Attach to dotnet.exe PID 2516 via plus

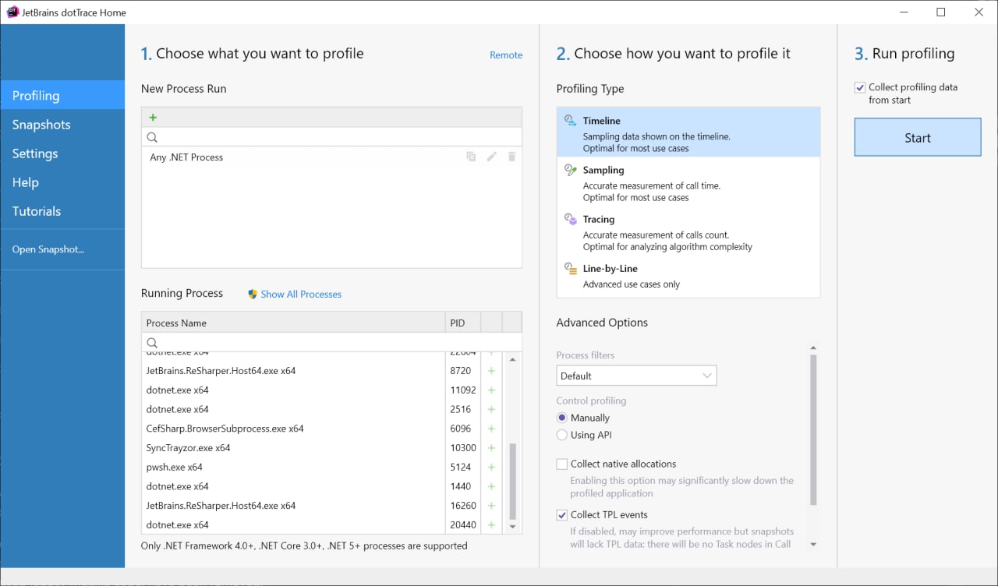491,410
